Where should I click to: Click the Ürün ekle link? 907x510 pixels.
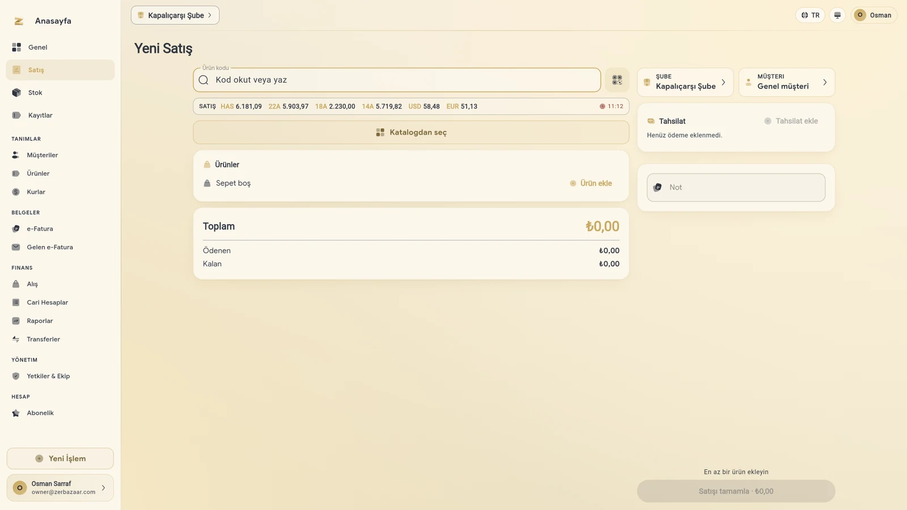tap(591, 184)
